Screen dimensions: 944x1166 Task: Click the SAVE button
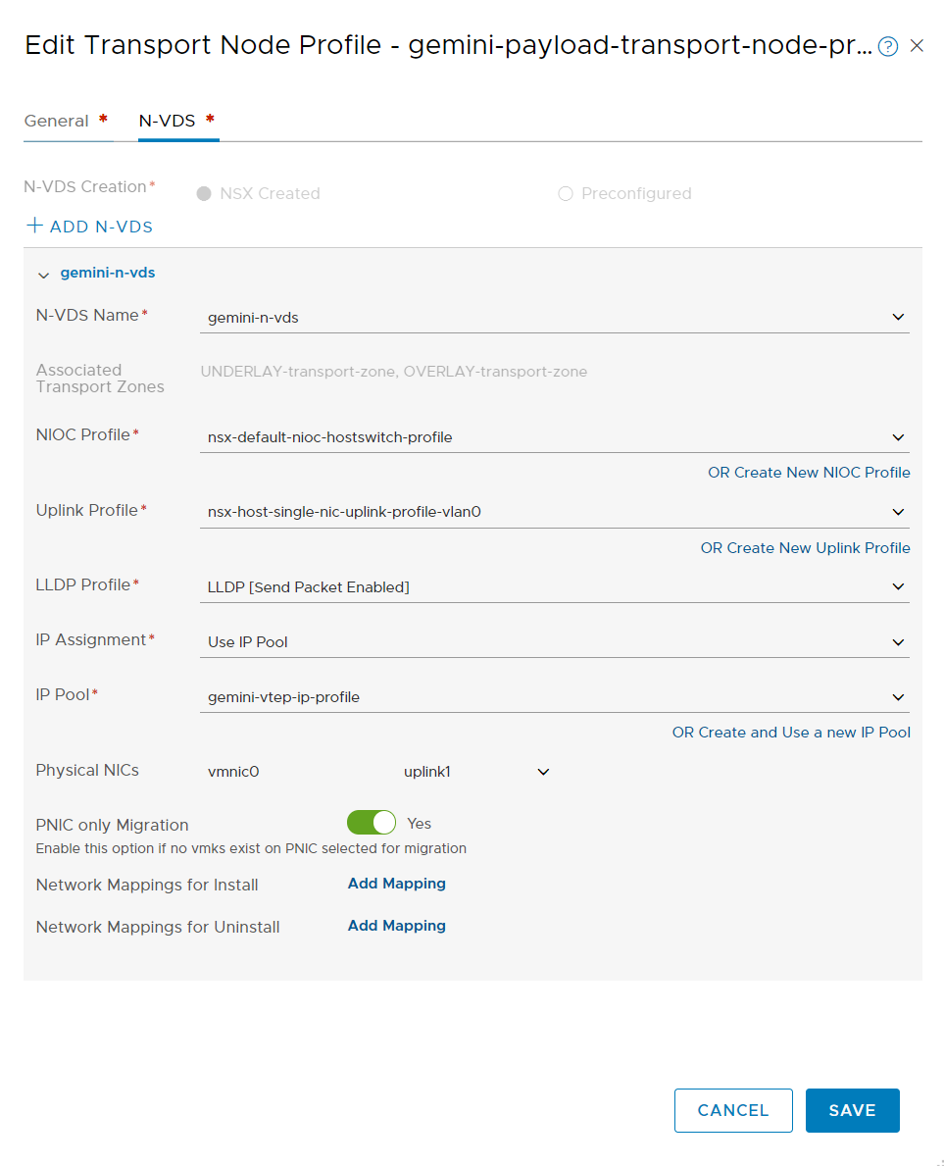[x=852, y=1110]
